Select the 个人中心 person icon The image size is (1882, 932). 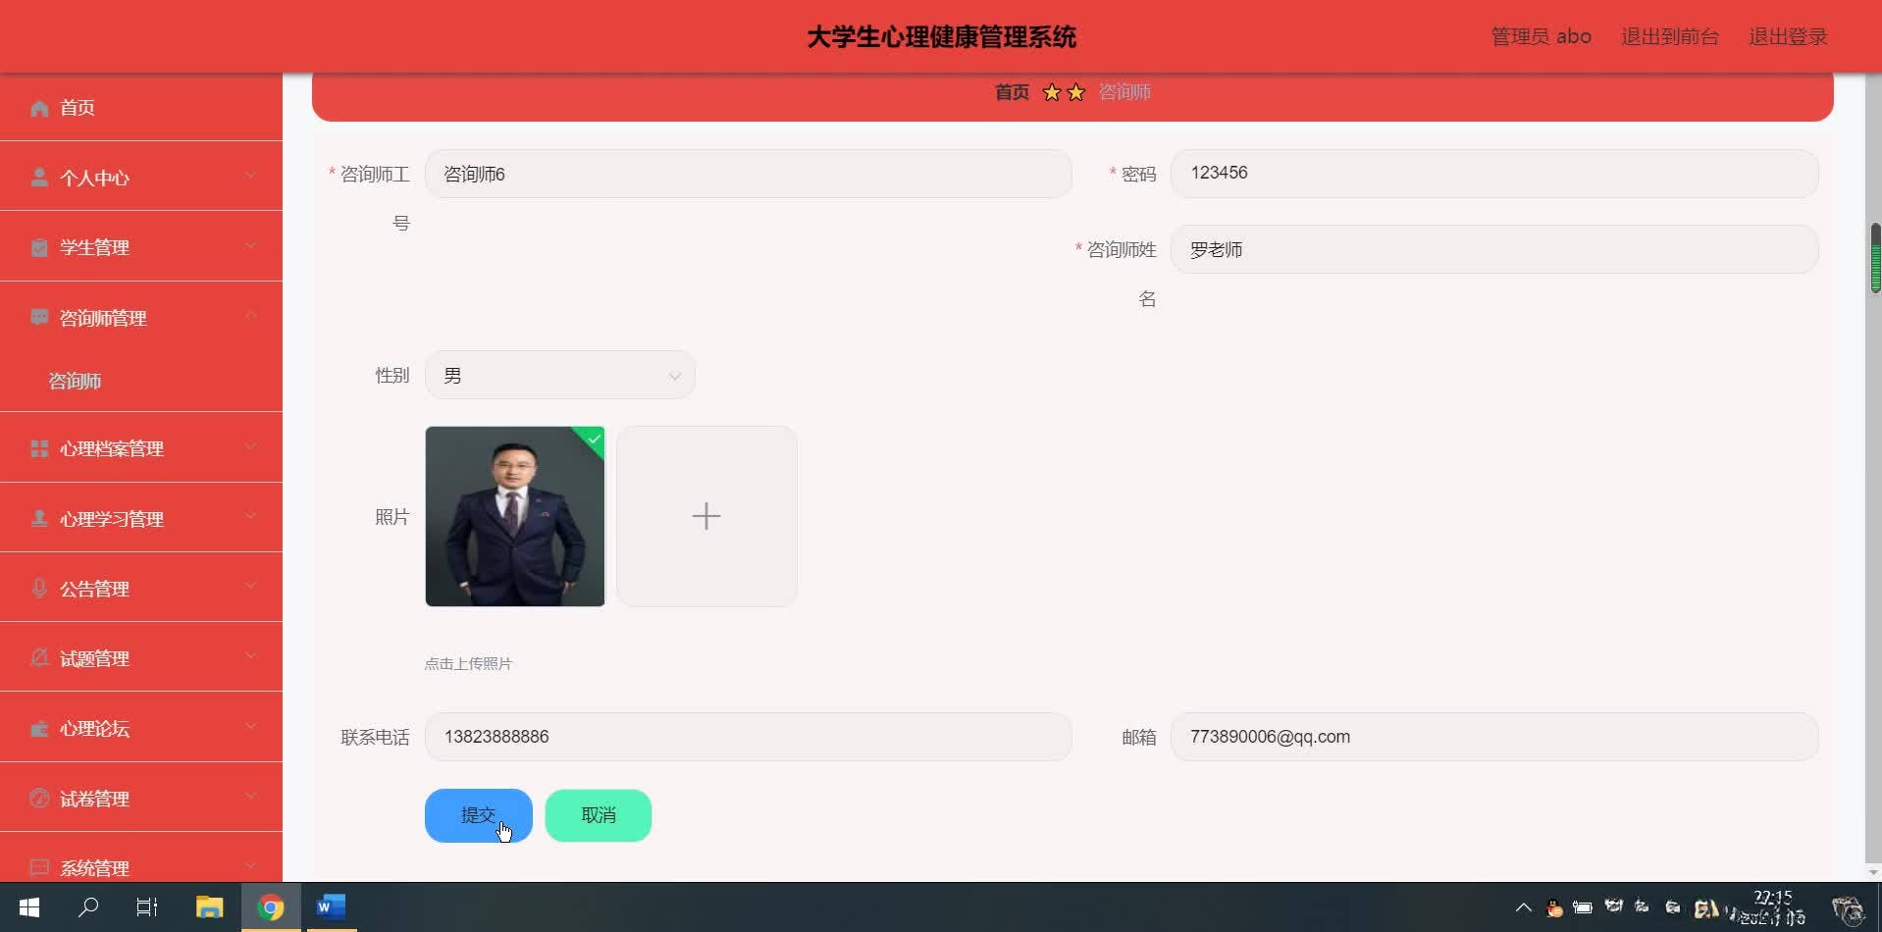coord(38,177)
